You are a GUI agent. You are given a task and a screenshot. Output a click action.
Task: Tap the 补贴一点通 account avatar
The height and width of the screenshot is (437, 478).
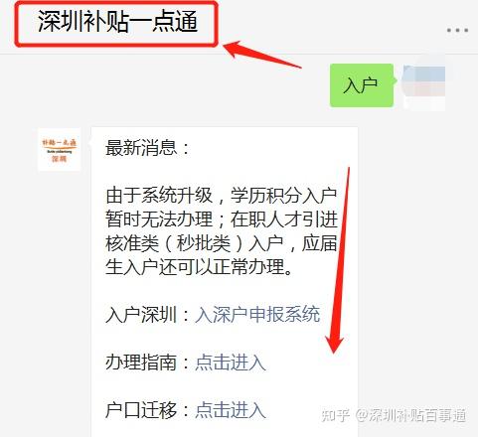tap(60, 149)
